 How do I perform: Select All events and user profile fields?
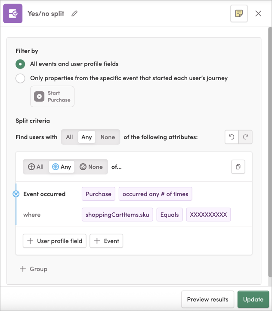tap(20, 64)
